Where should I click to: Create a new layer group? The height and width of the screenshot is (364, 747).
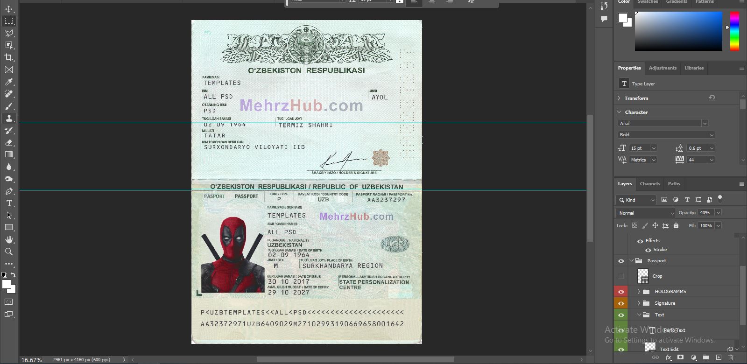pyautogui.click(x=706, y=357)
